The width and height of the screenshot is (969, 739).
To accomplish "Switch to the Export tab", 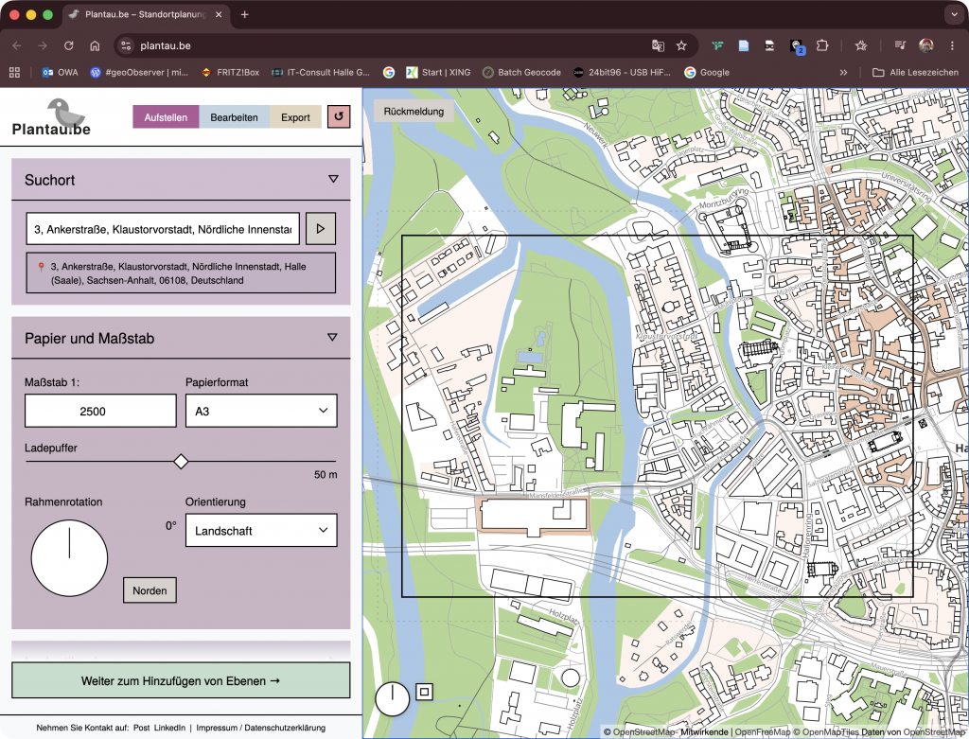I will [295, 116].
